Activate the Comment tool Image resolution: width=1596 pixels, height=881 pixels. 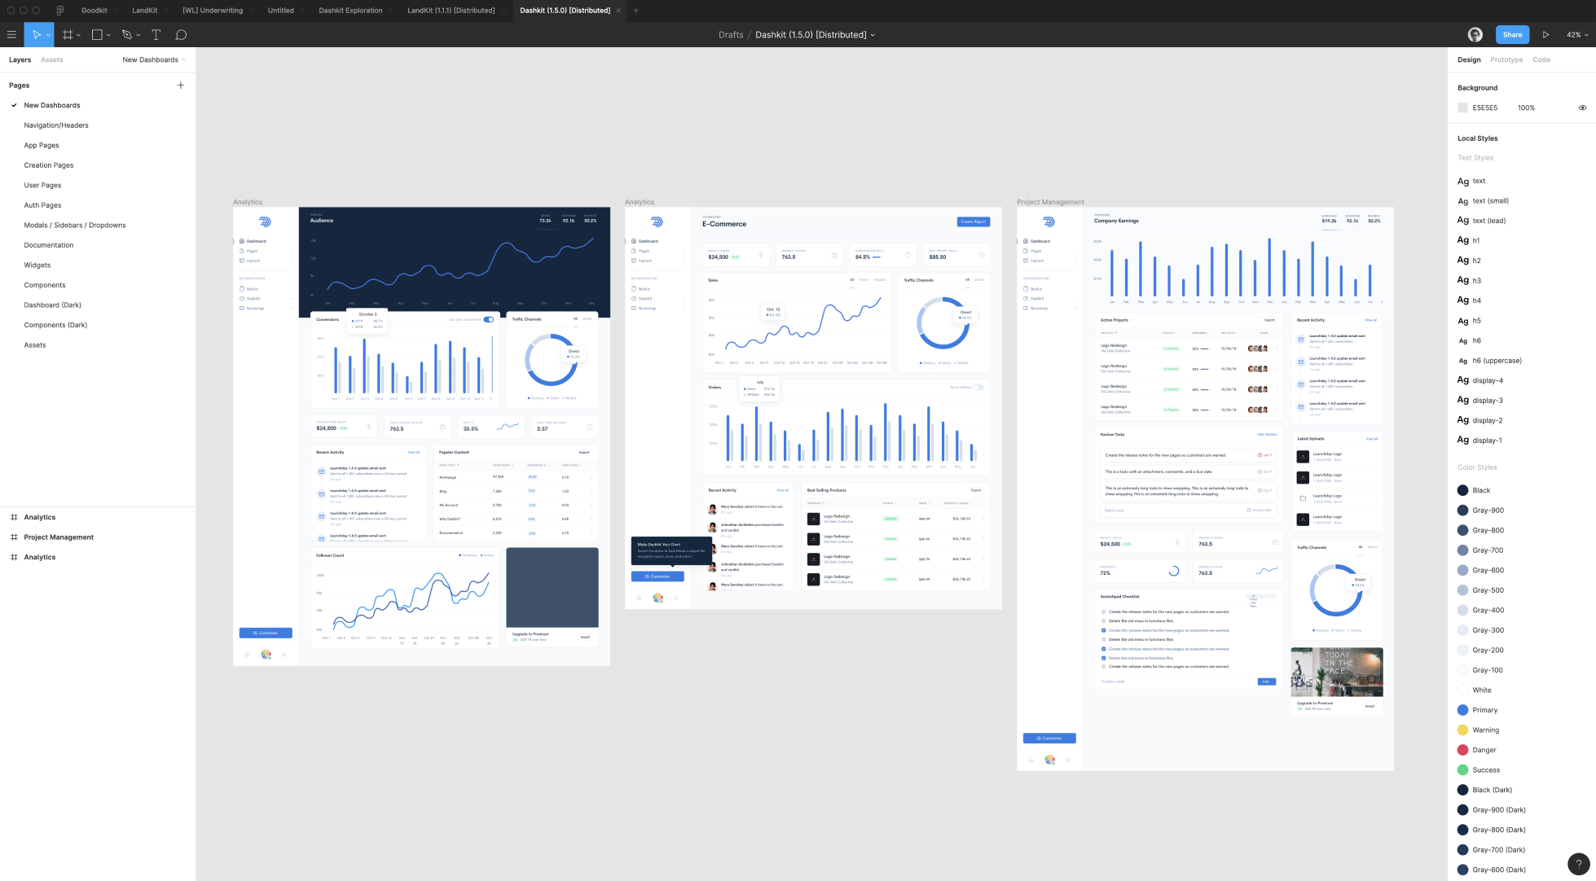181,35
